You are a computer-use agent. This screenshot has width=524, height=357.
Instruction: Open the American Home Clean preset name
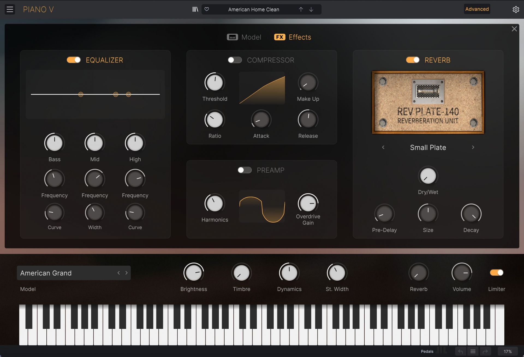tap(254, 10)
